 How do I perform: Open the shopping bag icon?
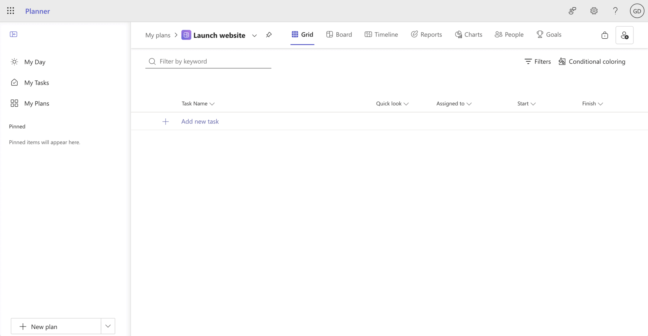604,35
